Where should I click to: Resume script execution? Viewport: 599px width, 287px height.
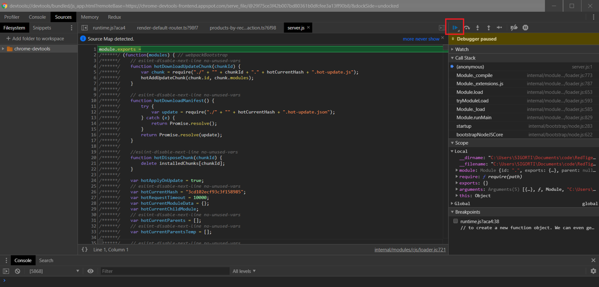455,27
